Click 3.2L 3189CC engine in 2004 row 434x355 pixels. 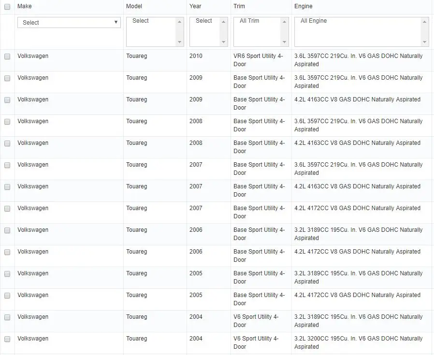click(359, 321)
